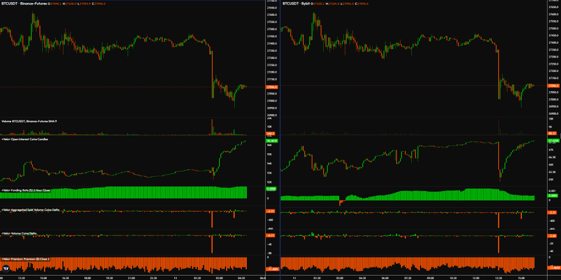The width and height of the screenshot is (561, 280).
Task: Click the -11.4681 premium value label
Action: (272, 269)
